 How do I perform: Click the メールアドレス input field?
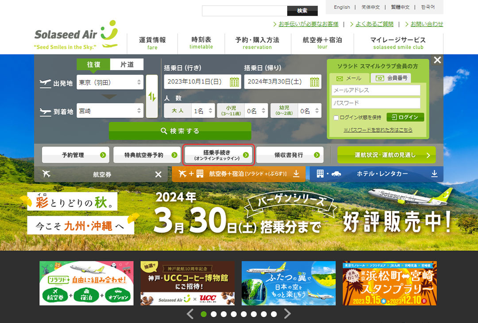[376, 90]
